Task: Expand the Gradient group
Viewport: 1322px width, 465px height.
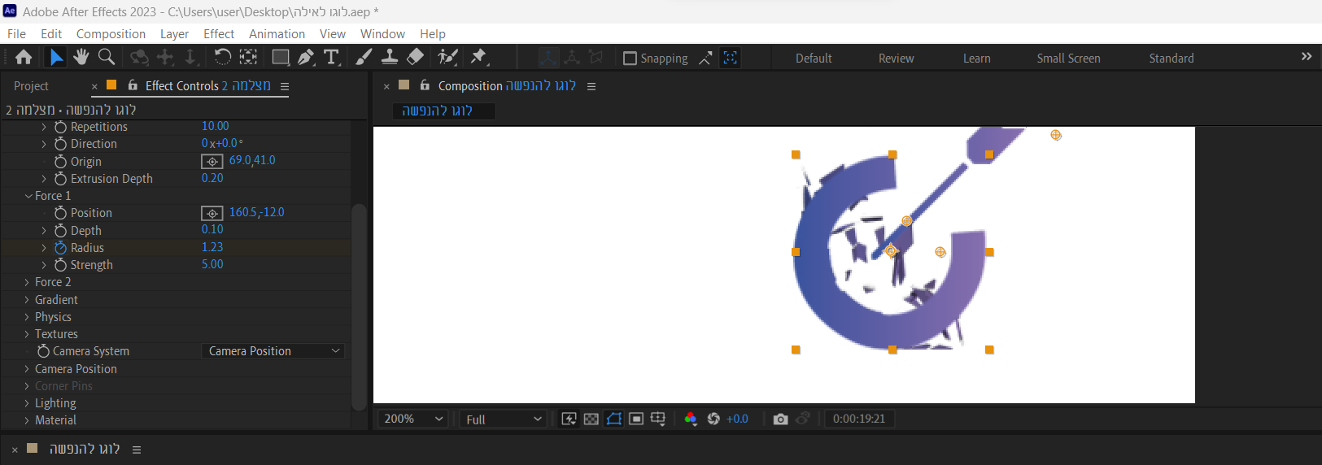Action: click(x=27, y=300)
